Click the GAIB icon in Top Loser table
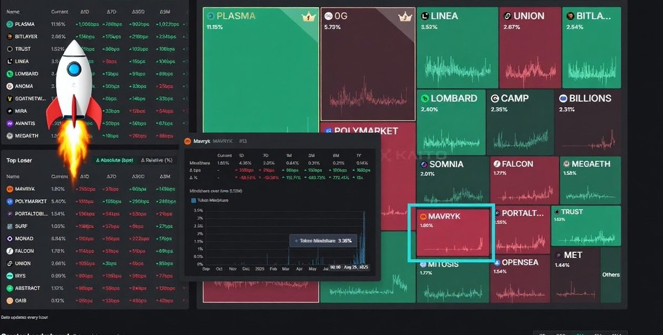 (x=9, y=301)
